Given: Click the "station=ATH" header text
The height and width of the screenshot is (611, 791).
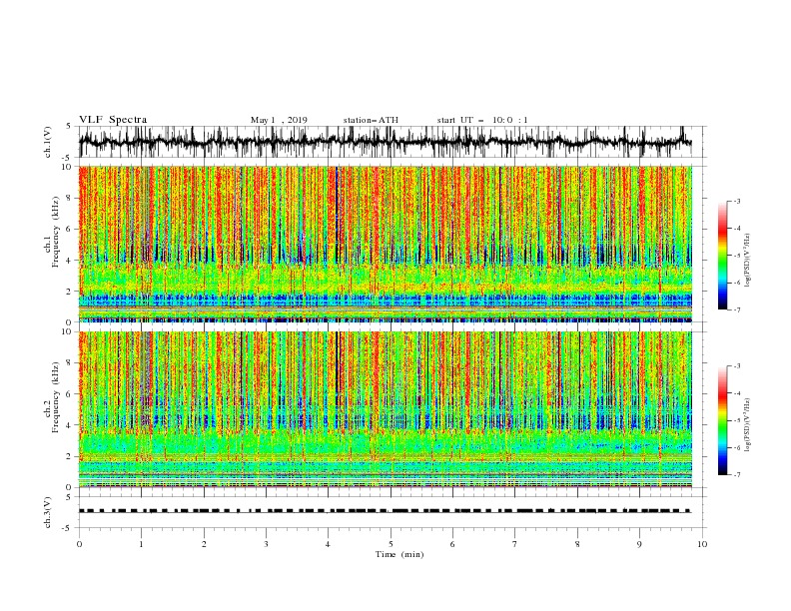Looking at the screenshot, I should [x=371, y=120].
